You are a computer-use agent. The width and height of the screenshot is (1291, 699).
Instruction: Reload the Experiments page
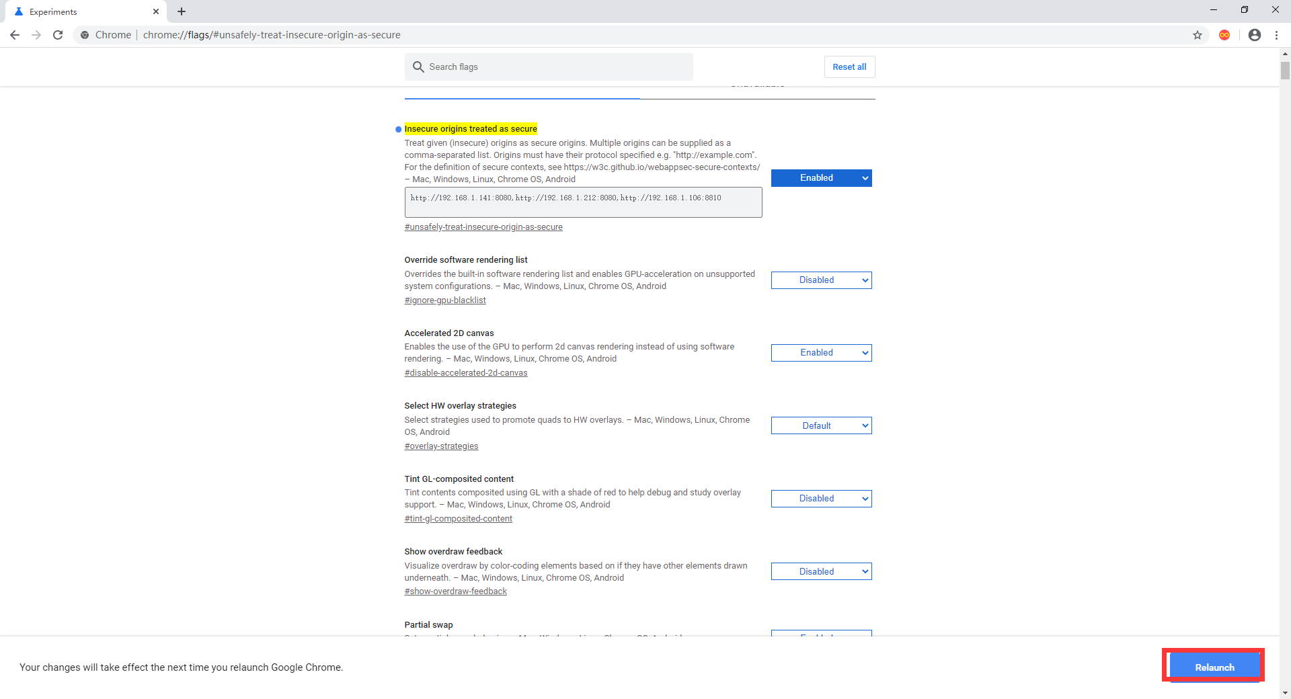pyautogui.click(x=58, y=35)
